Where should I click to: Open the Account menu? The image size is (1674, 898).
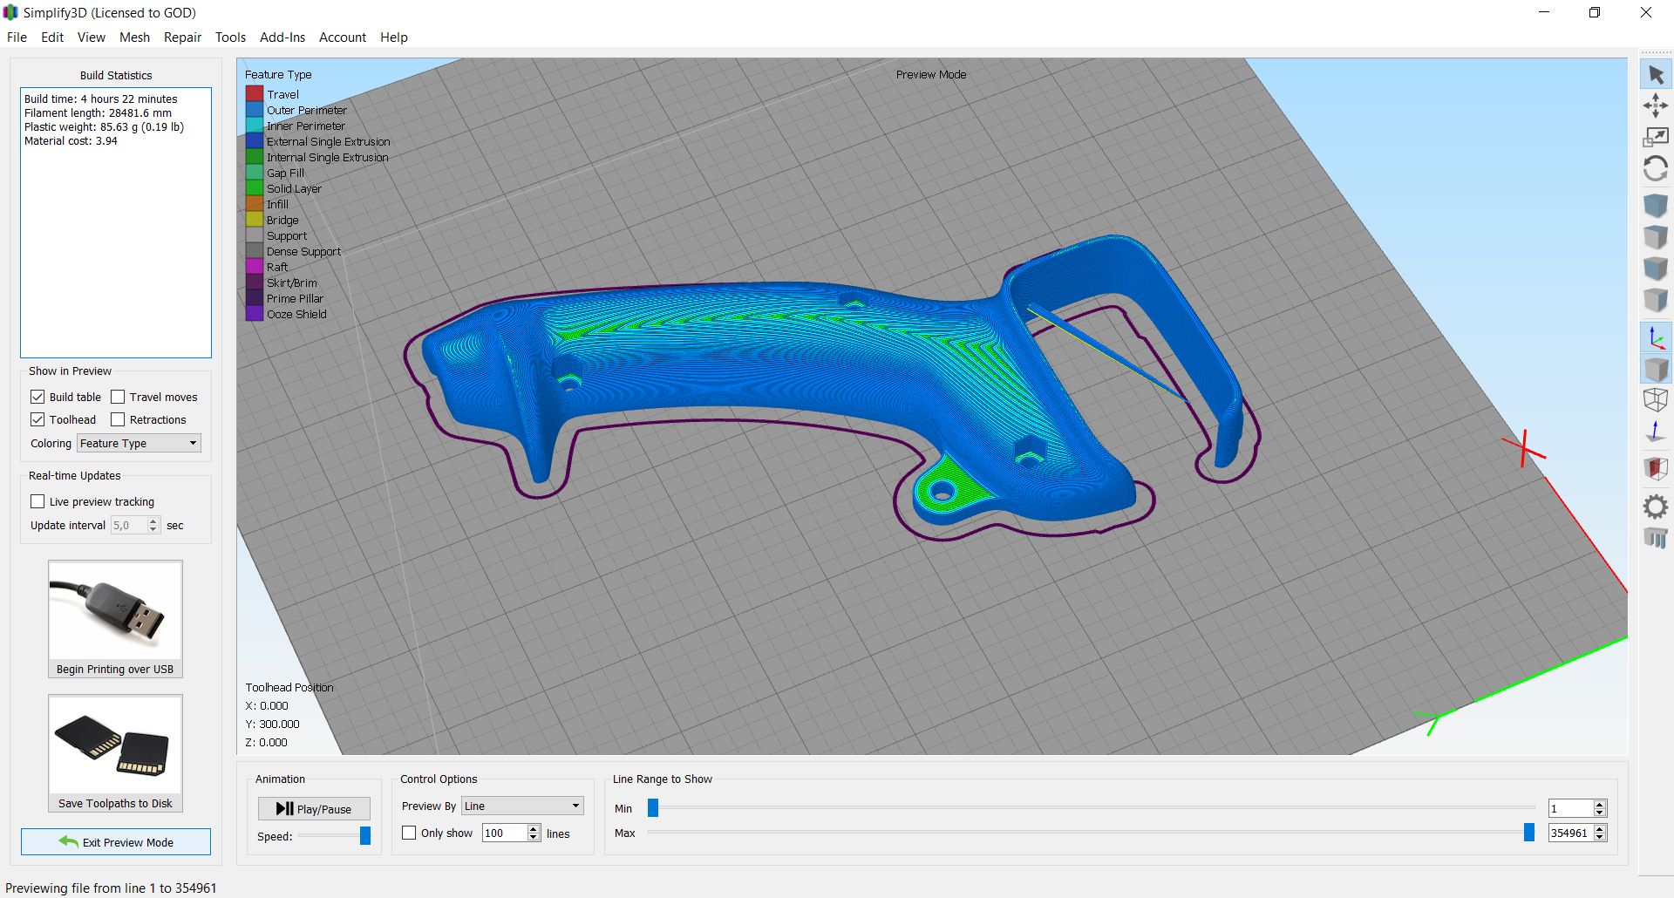[x=343, y=37]
